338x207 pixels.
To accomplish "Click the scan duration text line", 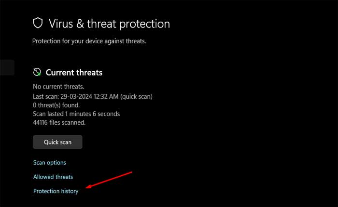I will (76, 114).
